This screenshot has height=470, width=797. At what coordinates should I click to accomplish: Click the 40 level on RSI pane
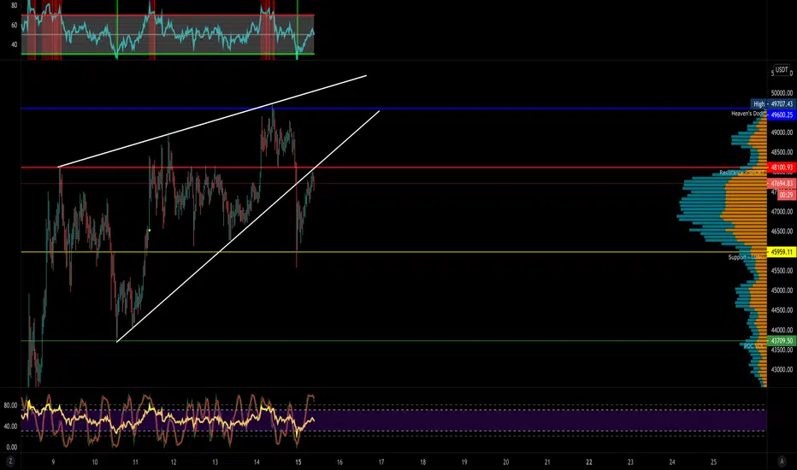tap(14, 44)
